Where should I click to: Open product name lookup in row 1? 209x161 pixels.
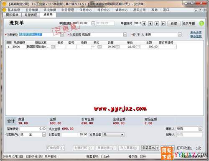click(x=53, y=47)
